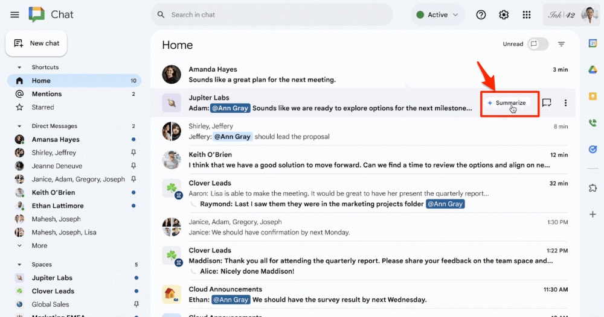Click the Summarize button on Jupiter Labs
This screenshot has height=317, width=604.
coord(507,103)
